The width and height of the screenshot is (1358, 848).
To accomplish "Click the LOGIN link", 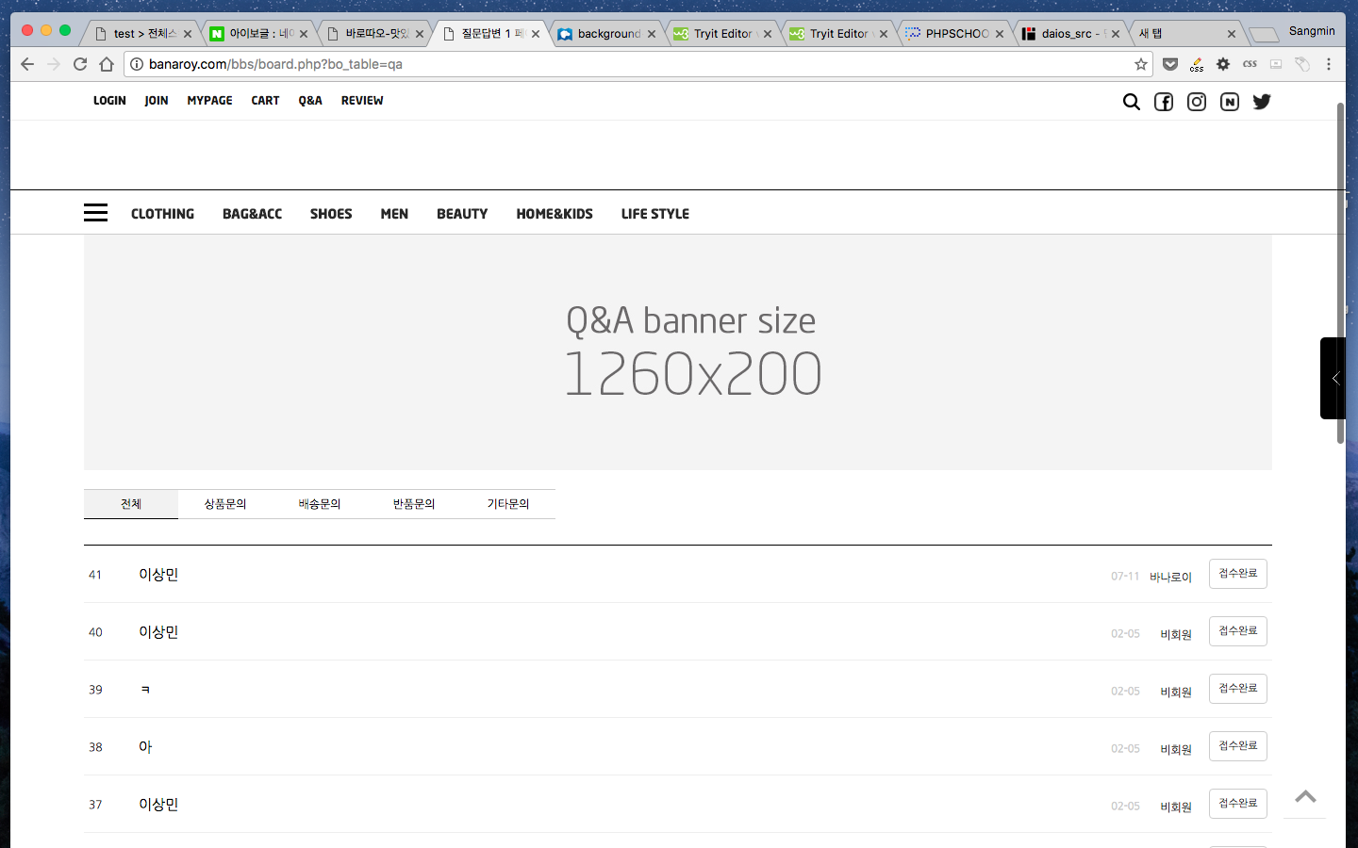I will [109, 101].
